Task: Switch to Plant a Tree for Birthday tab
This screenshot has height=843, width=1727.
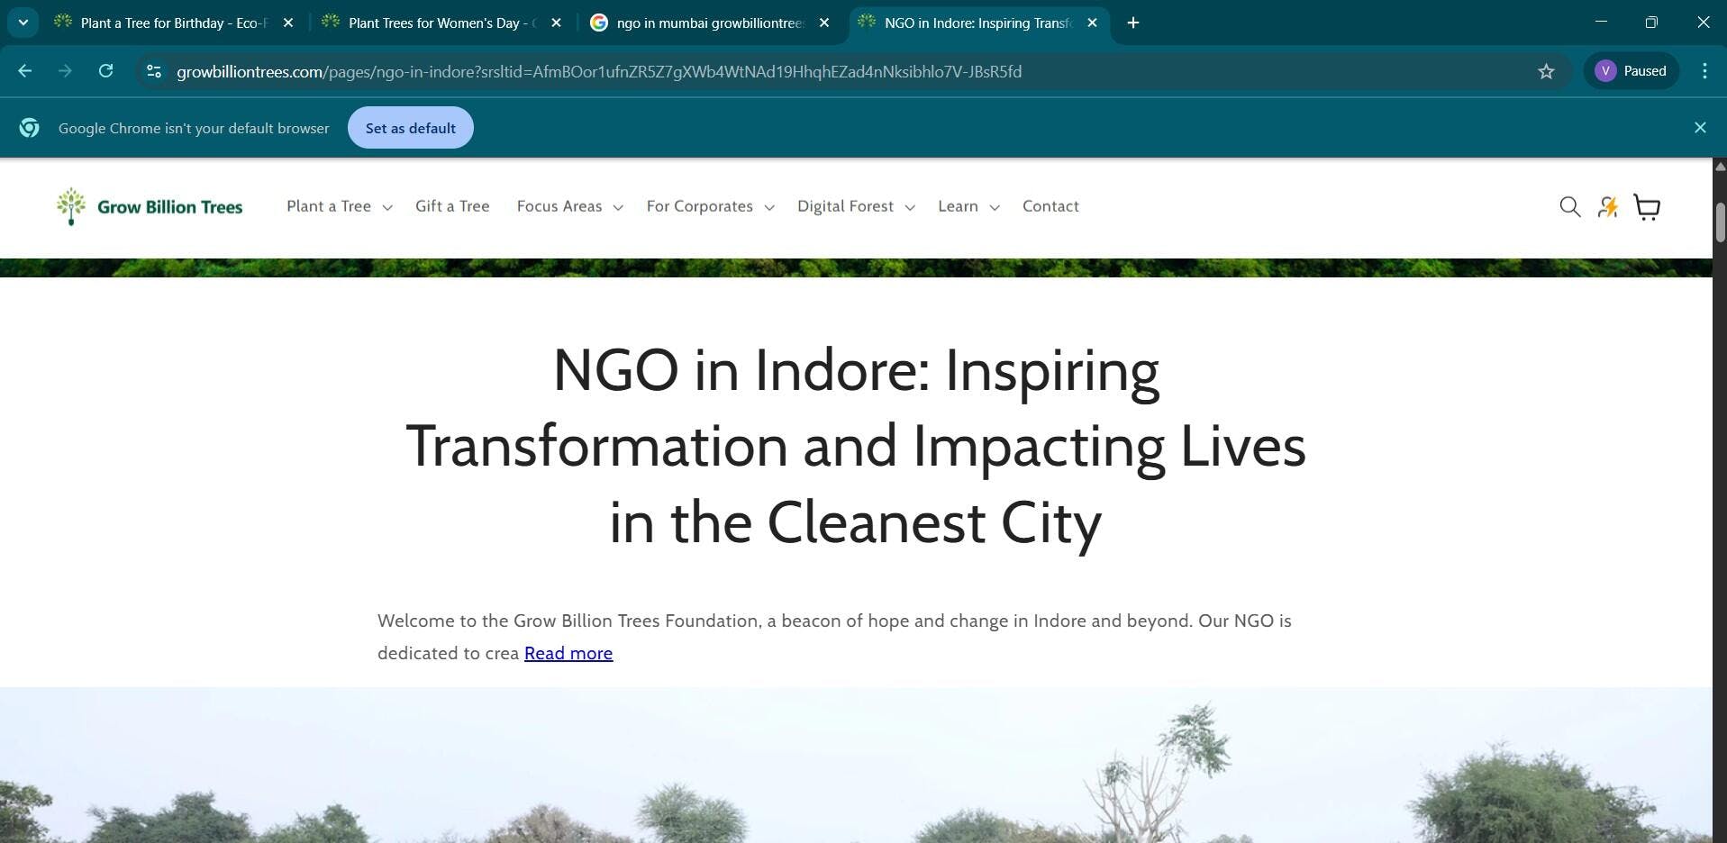Action: click(173, 23)
